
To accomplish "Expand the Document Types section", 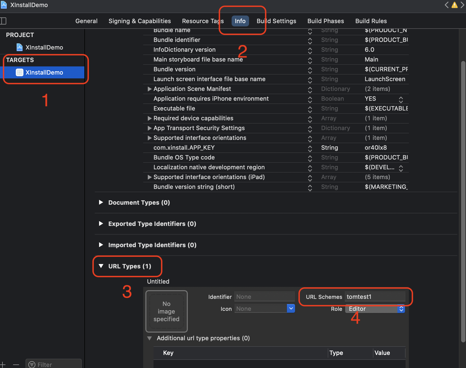I will click(101, 202).
